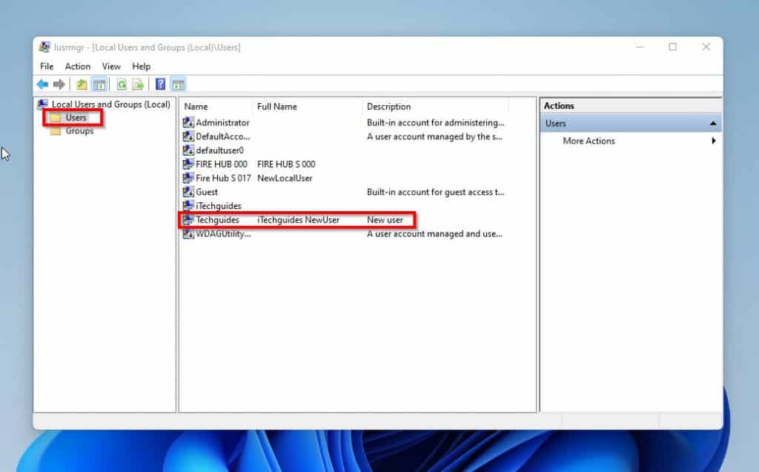Image resolution: width=759 pixels, height=472 pixels.
Task: Click the DefaultAcco... user icon
Action: coord(188,136)
